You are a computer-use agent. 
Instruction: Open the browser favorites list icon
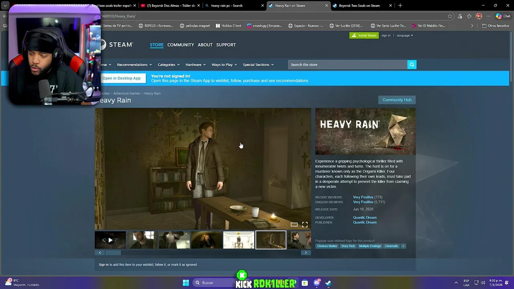pyautogui.click(x=469, y=16)
